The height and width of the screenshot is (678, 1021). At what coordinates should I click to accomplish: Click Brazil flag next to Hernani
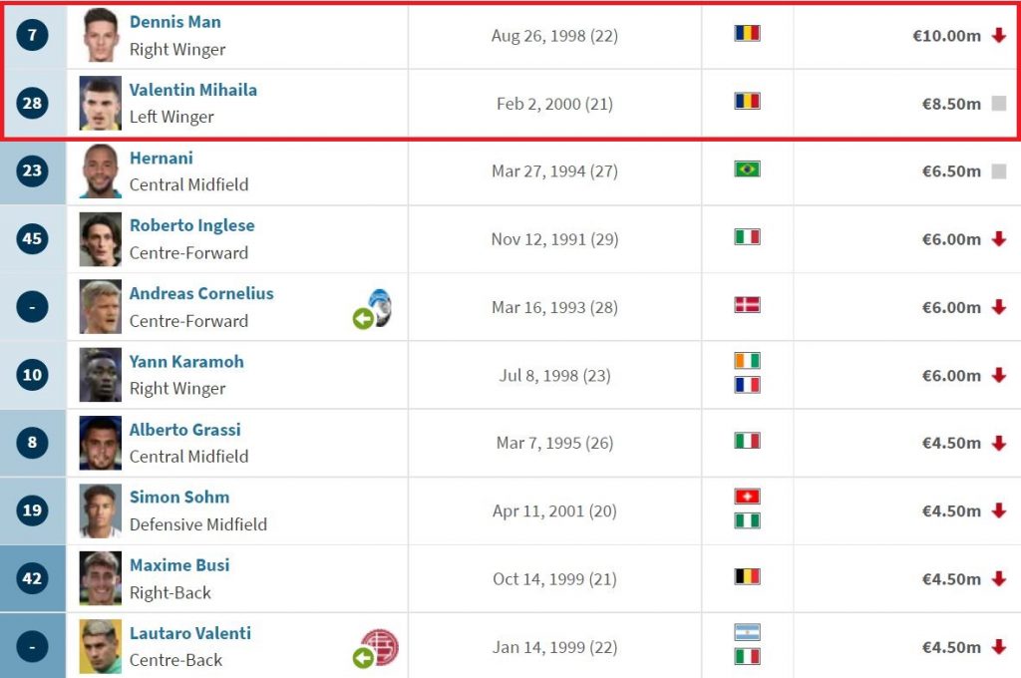pyautogui.click(x=747, y=169)
